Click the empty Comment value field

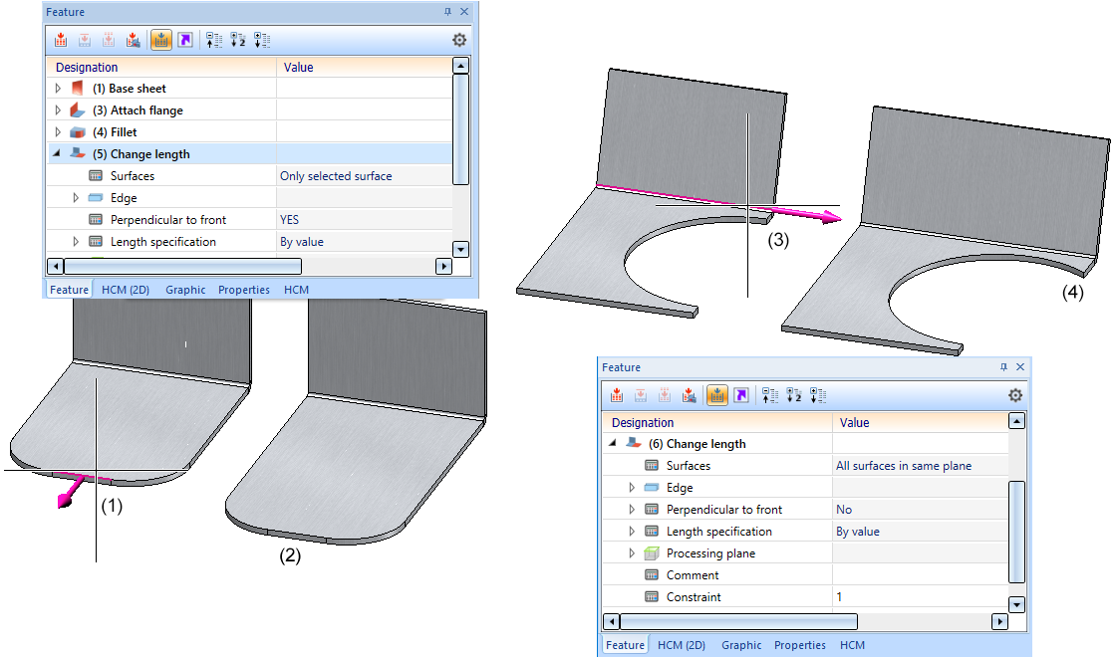920,575
